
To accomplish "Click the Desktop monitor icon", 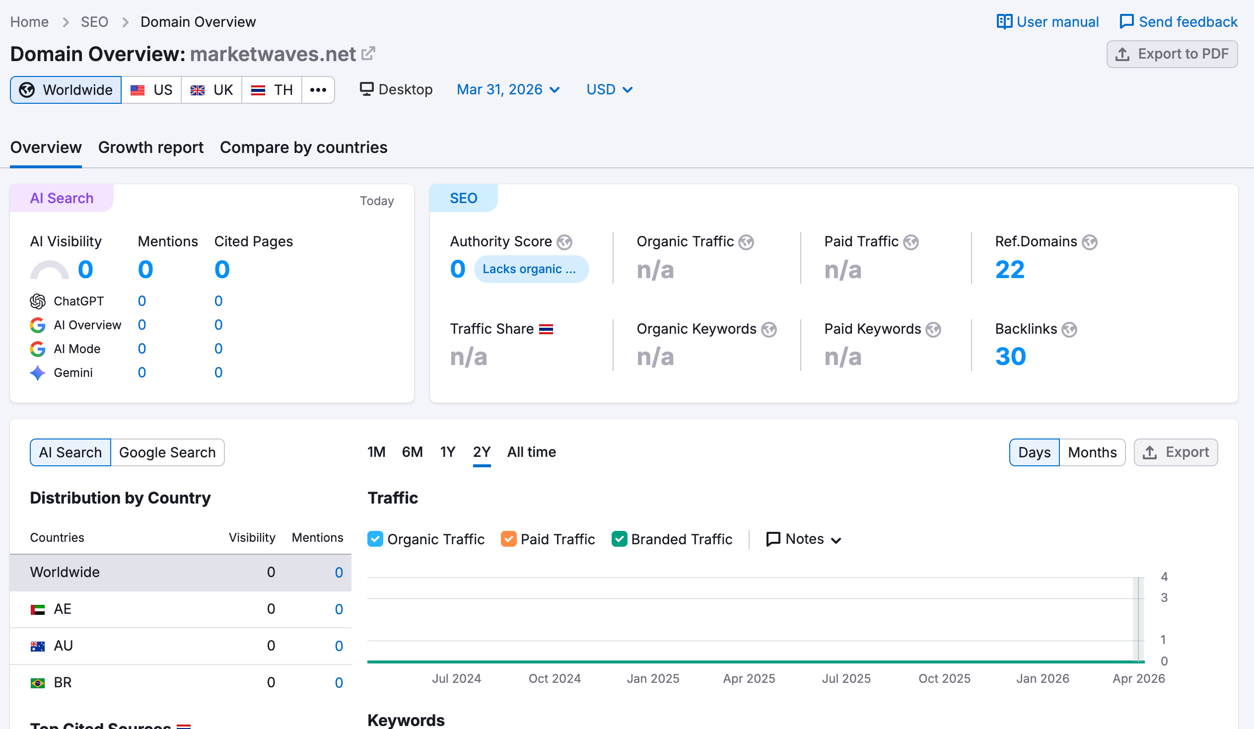I will pyautogui.click(x=366, y=89).
